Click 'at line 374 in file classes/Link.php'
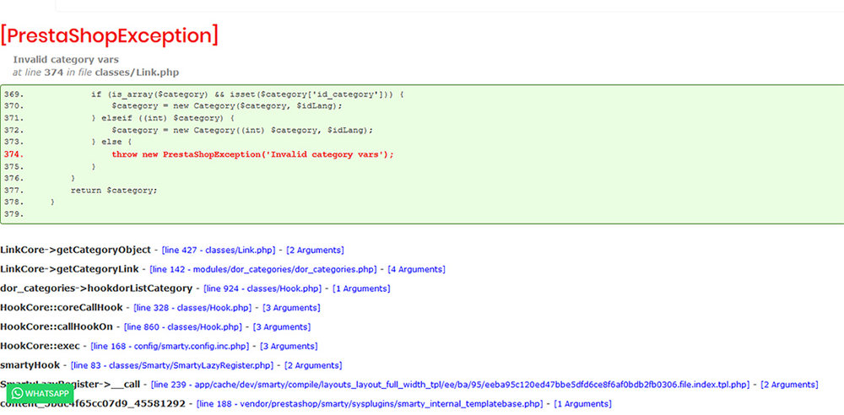The width and height of the screenshot is (844, 415). (96, 73)
